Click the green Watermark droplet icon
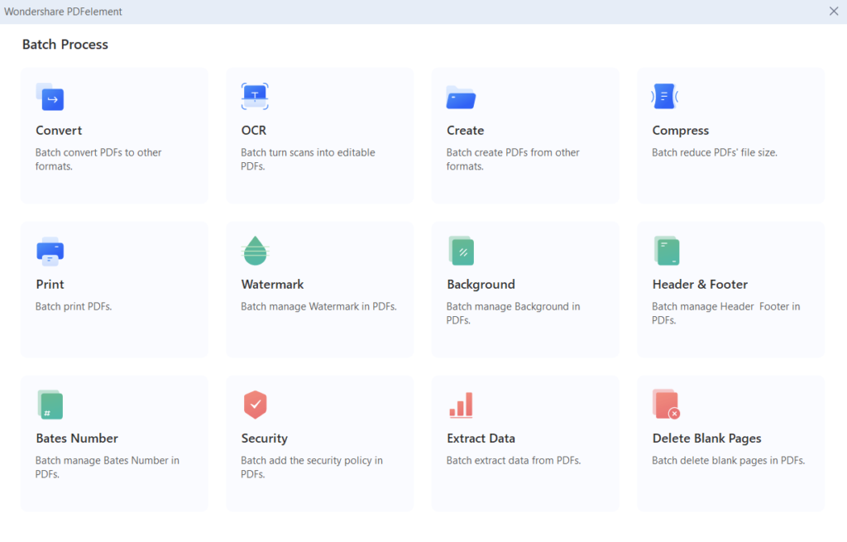 [255, 251]
